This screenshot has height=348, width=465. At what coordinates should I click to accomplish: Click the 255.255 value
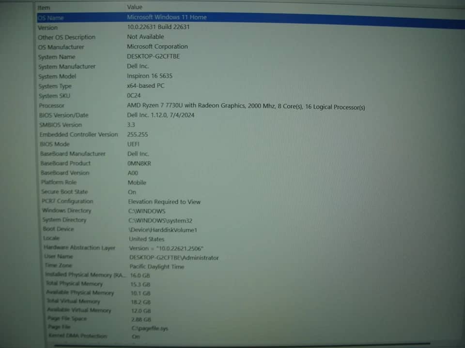pos(137,134)
